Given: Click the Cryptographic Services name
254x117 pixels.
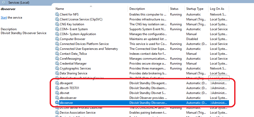Looking at the screenshot, I should (x=75, y=68).
